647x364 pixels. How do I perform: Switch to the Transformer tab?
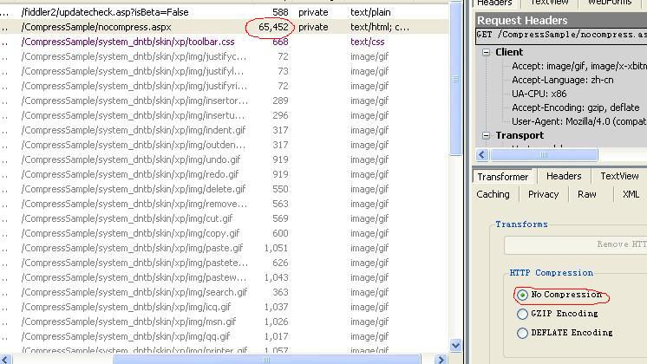[x=503, y=176]
